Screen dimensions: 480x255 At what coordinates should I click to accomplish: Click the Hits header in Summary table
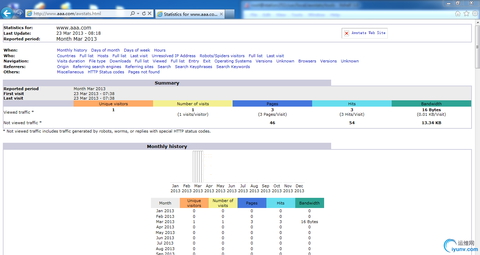(352, 104)
